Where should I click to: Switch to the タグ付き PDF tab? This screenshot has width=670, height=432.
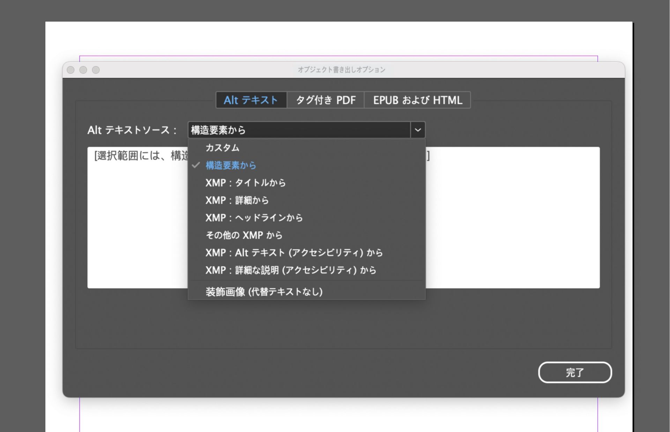[325, 100]
